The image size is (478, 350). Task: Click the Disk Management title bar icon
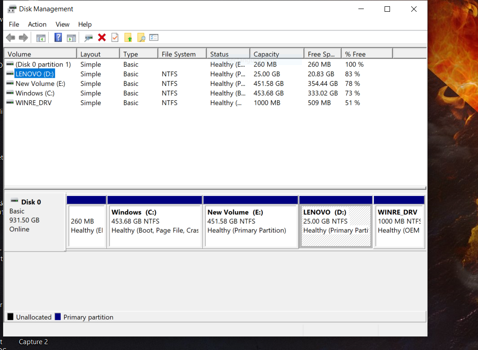[11, 8]
